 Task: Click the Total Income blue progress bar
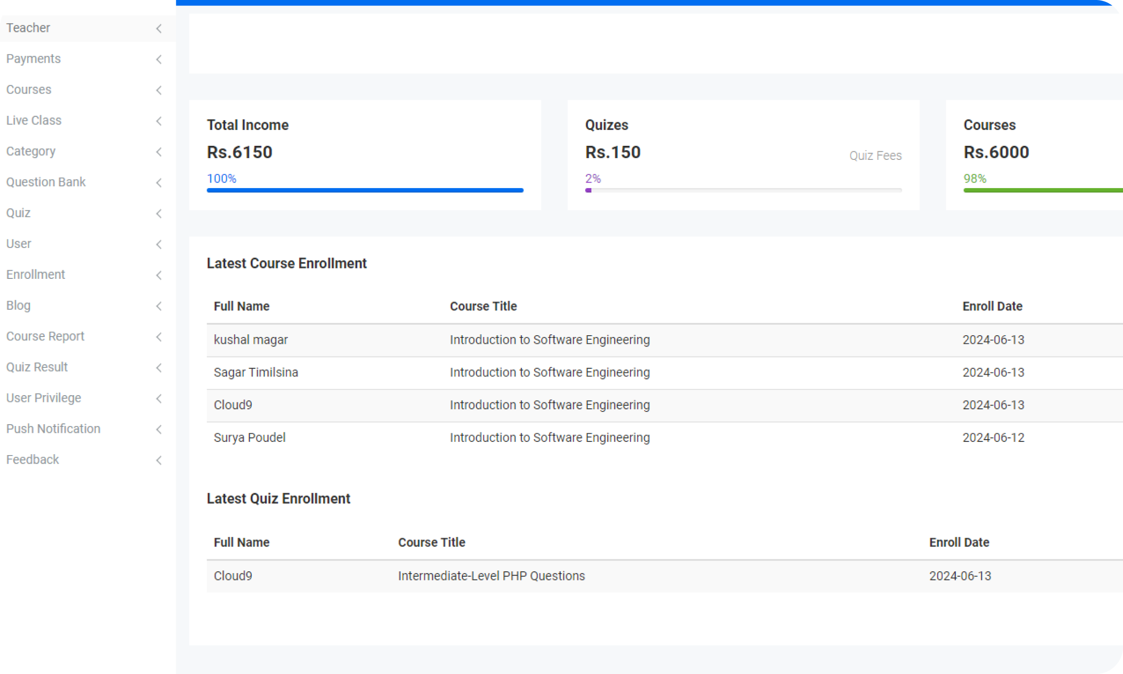tap(365, 190)
